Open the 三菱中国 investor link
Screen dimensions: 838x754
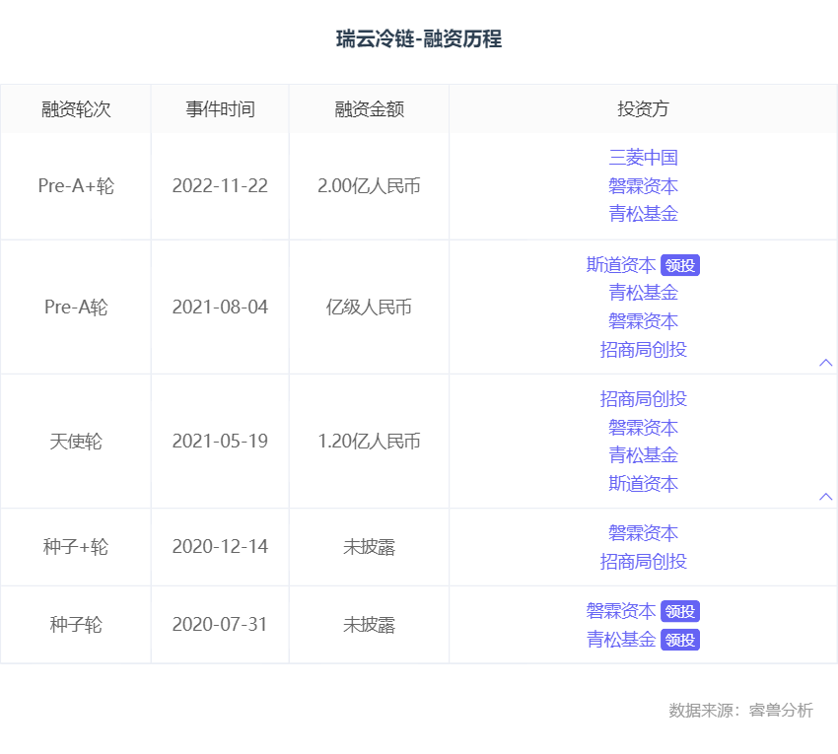[643, 158]
